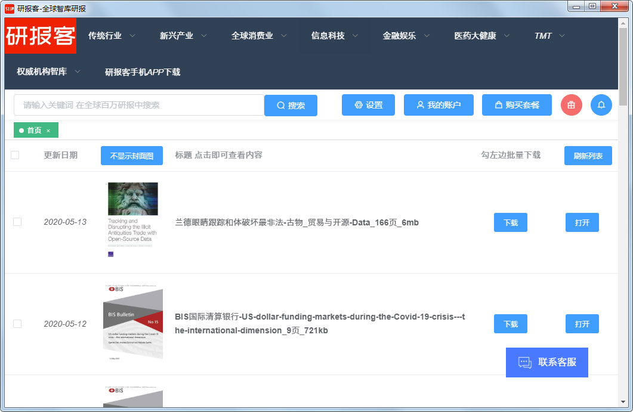Screen dimensions: 633x412
Task: Click 刷新列表 to refresh the list
Action: [588, 155]
